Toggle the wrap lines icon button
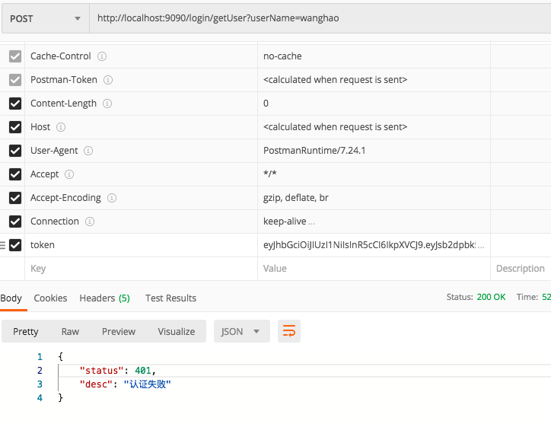551x424 pixels. click(289, 331)
